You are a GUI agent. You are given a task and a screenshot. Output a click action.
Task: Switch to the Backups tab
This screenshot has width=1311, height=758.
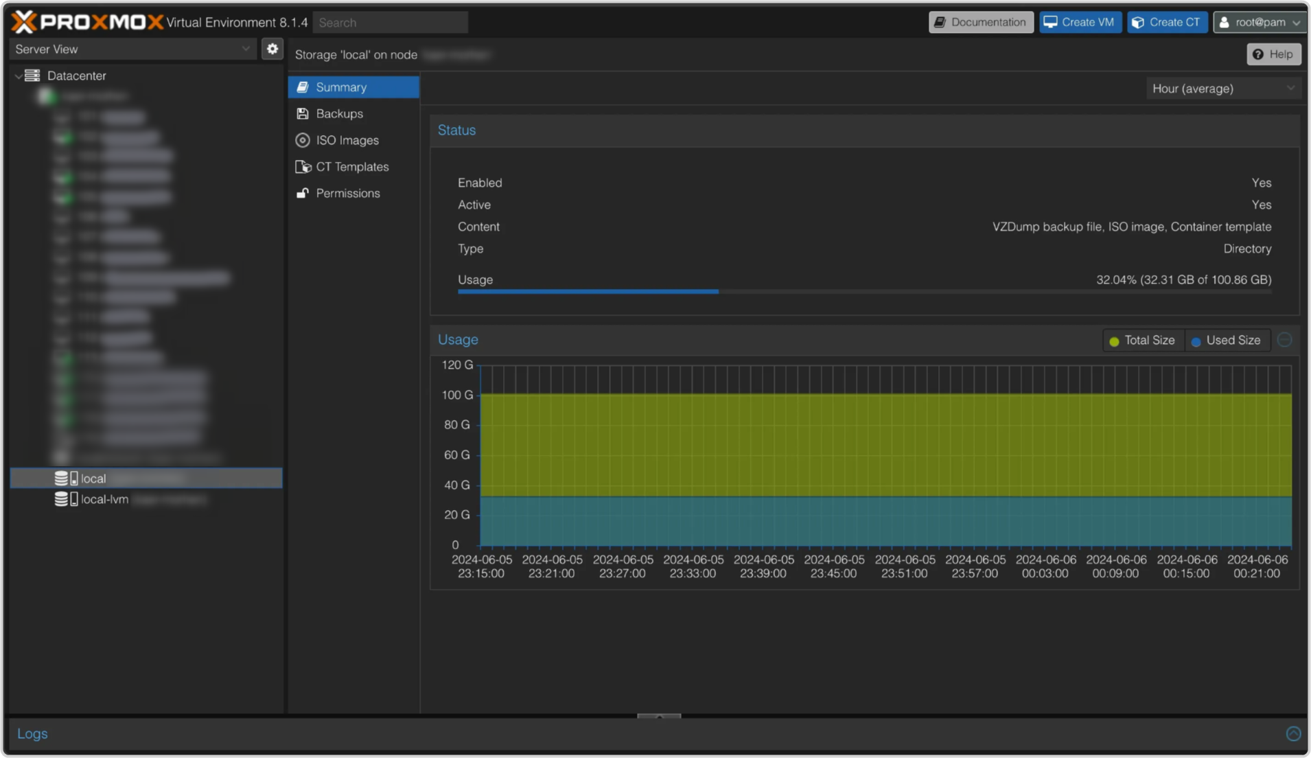tap(339, 114)
